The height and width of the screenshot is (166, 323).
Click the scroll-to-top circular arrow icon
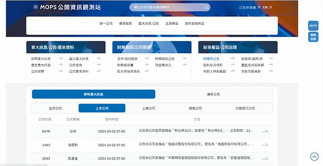[314, 157]
